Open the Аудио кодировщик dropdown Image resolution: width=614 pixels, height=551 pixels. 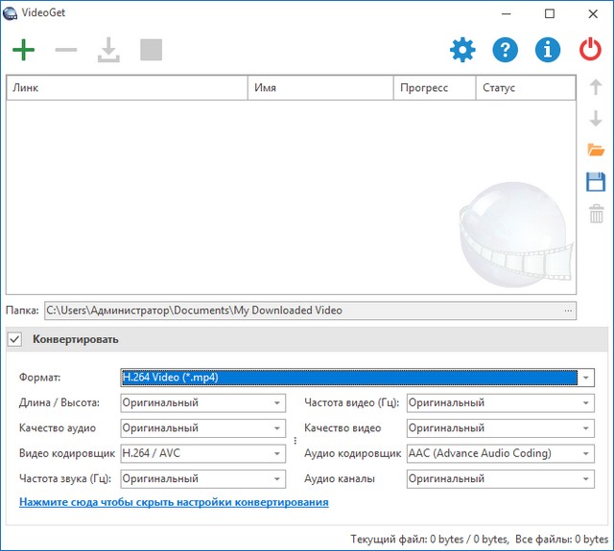pyautogui.click(x=585, y=453)
